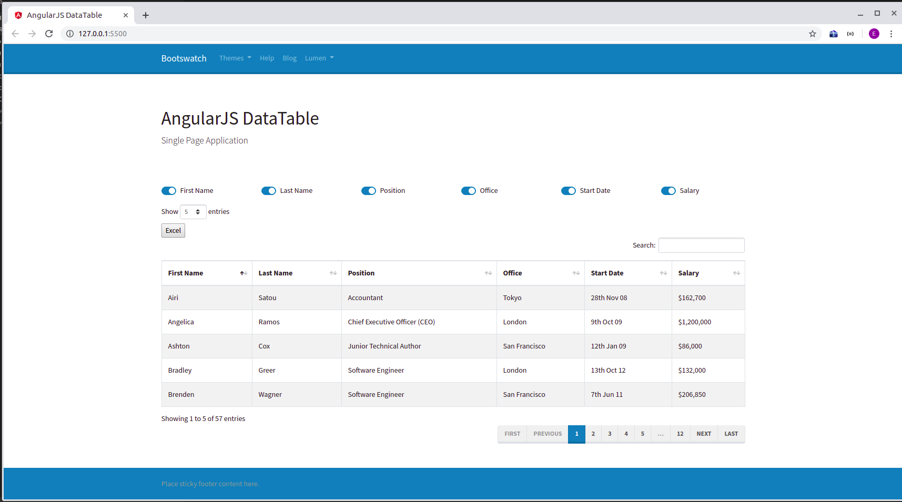Open the Show entries count dropdown
The height and width of the screenshot is (502, 902).
[x=193, y=212]
